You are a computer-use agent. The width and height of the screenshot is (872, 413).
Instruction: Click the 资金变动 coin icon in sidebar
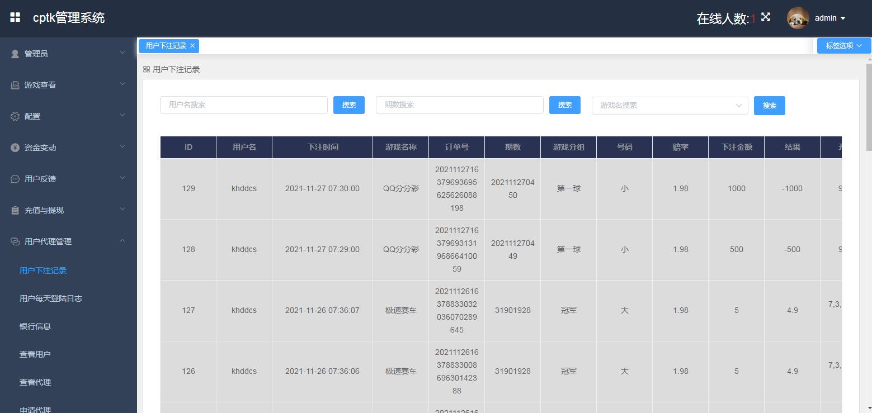[15, 148]
